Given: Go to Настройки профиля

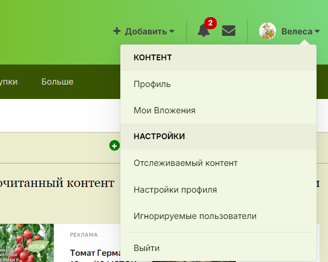Looking at the screenshot, I should point(175,190).
